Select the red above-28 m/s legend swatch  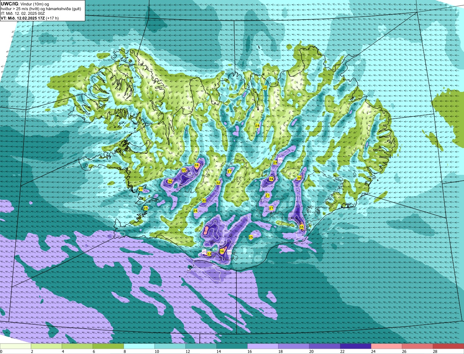(x=448, y=346)
